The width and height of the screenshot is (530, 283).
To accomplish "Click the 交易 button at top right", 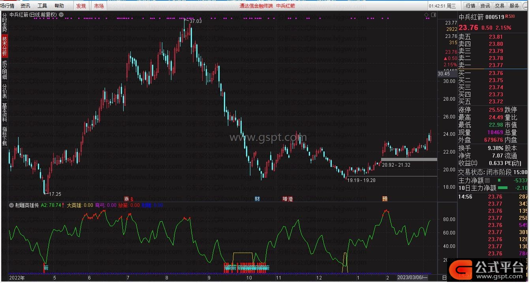I will [x=500, y=6].
